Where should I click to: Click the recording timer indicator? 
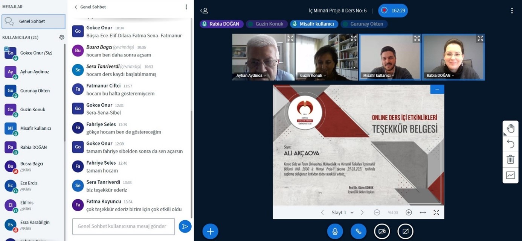click(x=393, y=11)
